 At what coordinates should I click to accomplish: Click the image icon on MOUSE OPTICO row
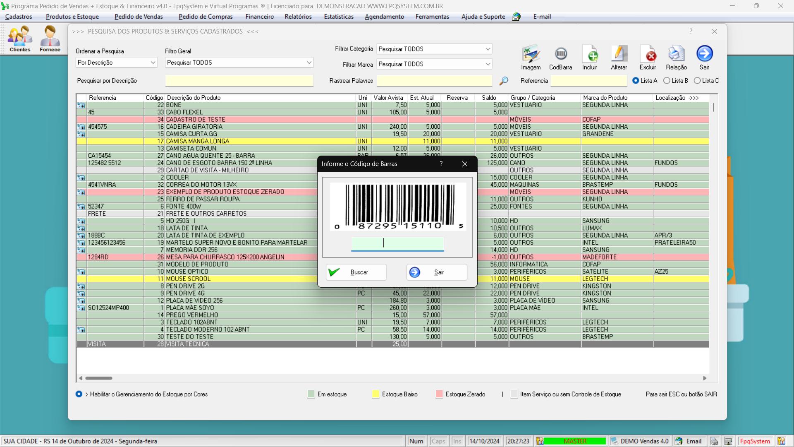click(x=81, y=272)
